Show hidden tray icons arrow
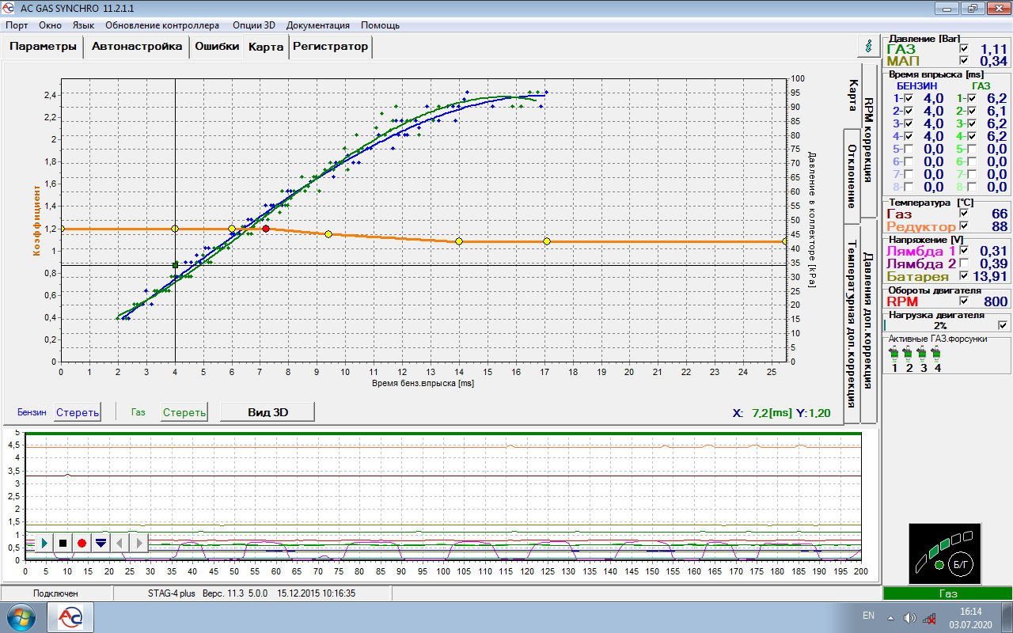This screenshot has width=1013, height=633. [x=891, y=617]
